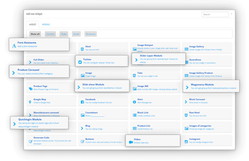Viewport: 249px width, 161px height.
Task: Click the Slide show Module chevron
Action: [x=78, y=87]
